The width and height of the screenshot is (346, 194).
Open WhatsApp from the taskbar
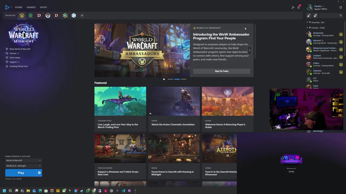[x=88, y=191]
